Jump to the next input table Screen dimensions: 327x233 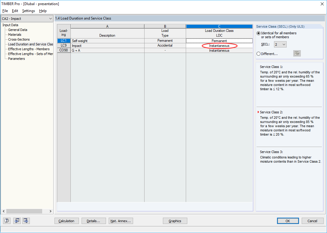click(26, 221)
